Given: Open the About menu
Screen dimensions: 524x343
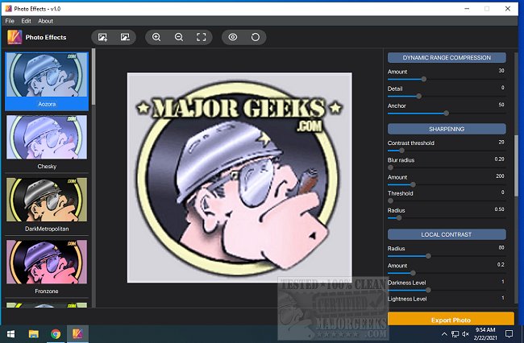Looking at the screenshot, I should pyautogui.click(x=46, y=21).
